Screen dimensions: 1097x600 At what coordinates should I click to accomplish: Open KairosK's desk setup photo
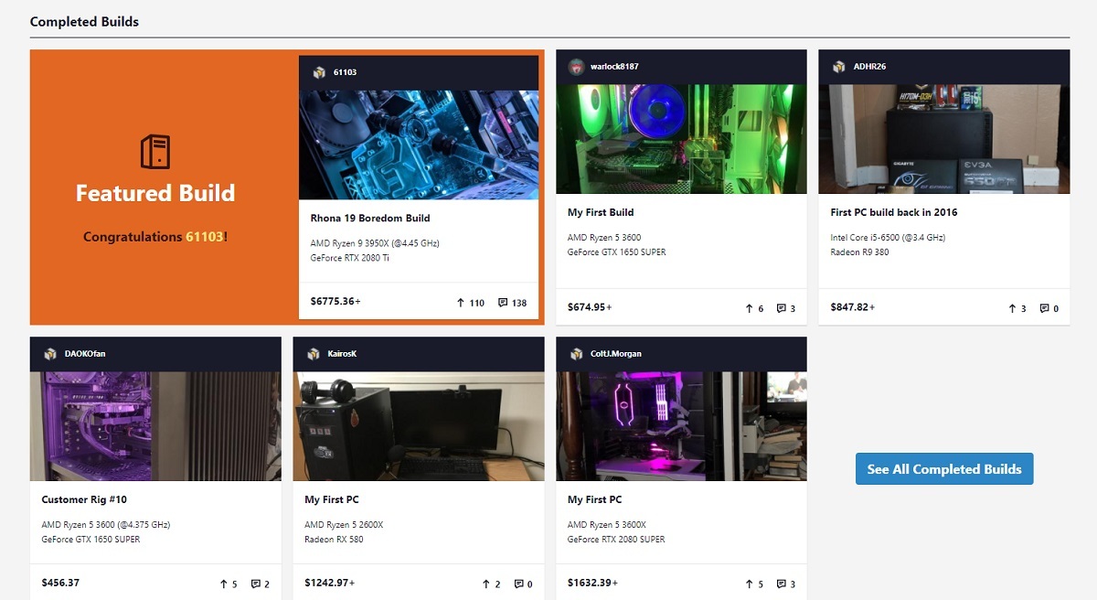419,426
